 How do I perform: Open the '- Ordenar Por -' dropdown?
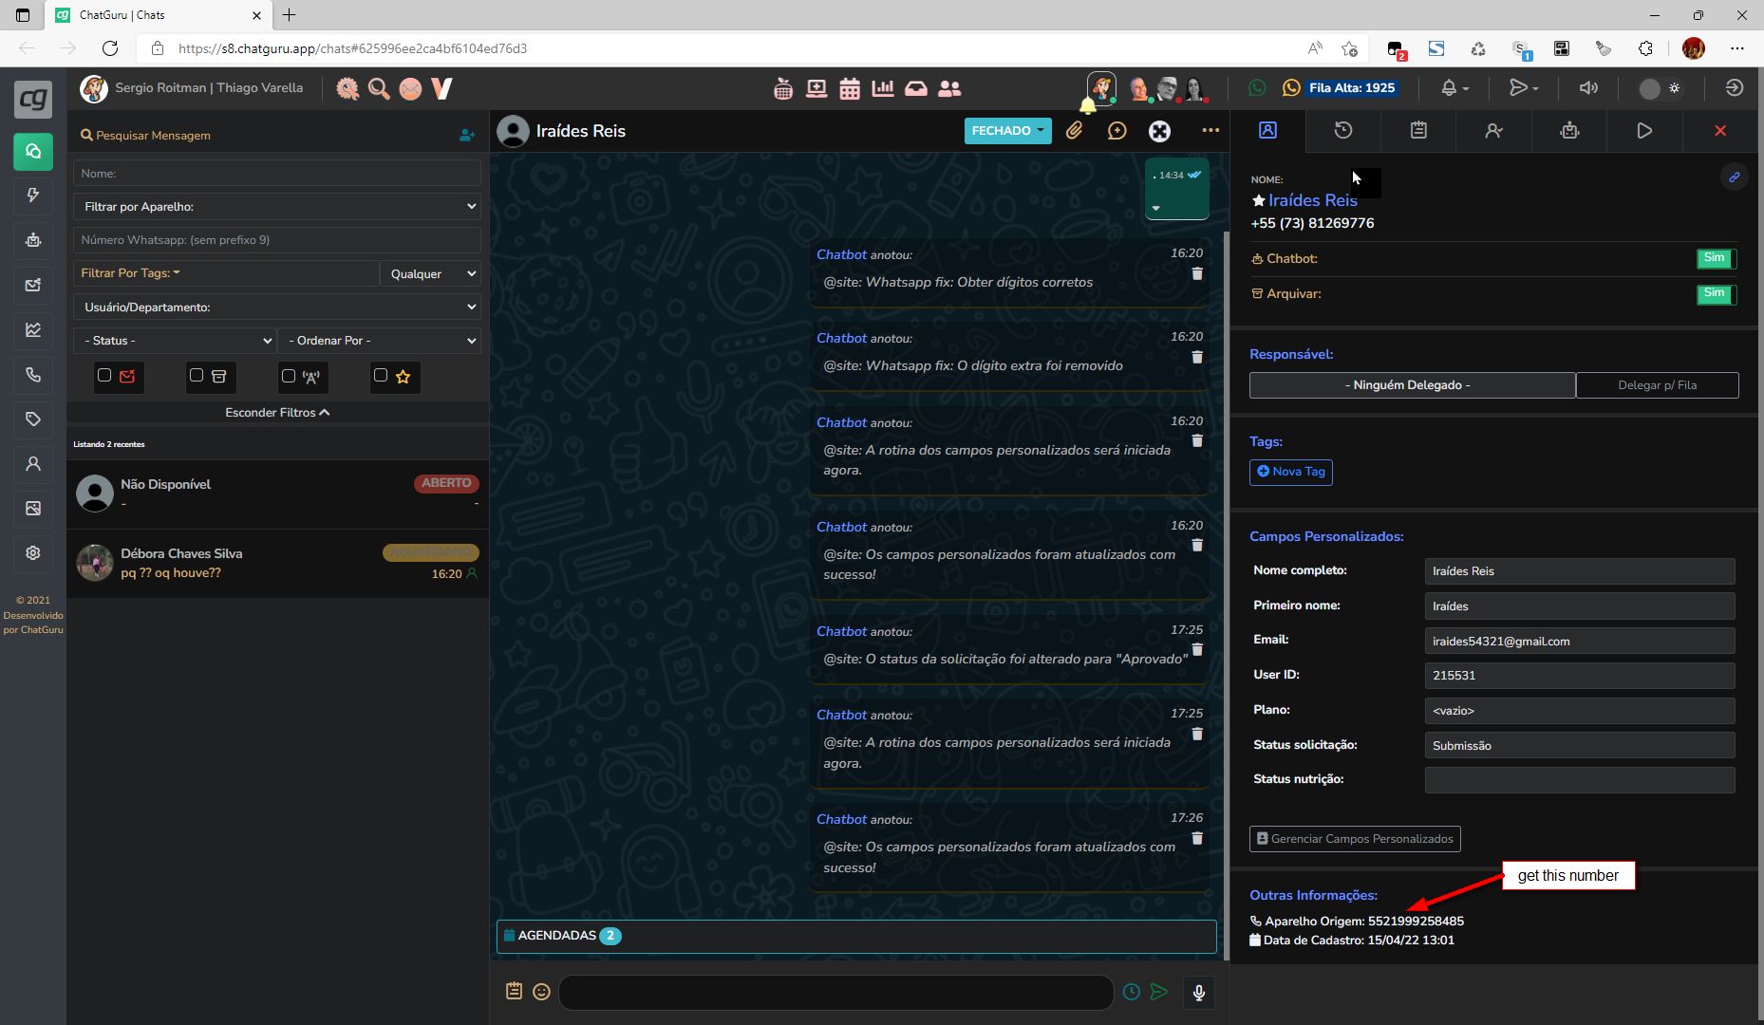tap(380, 341)
